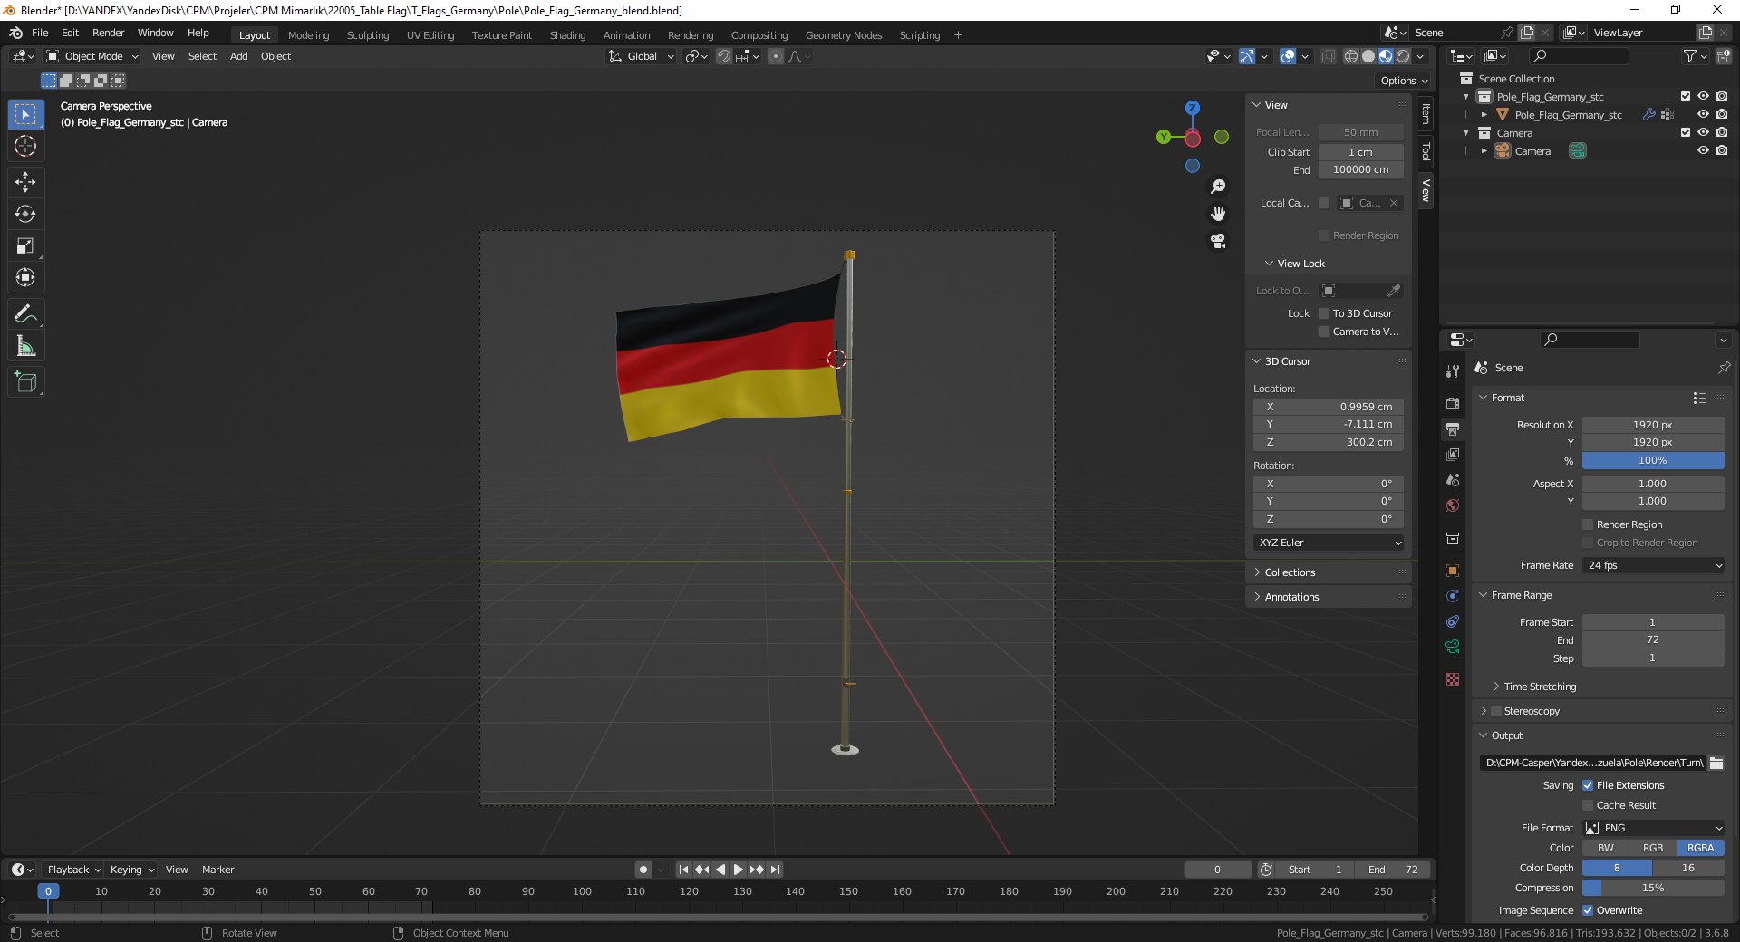Viewport: 1740px width, 942px height.
Task: Jump to the first frame of playback
Action: pos(683,870)
